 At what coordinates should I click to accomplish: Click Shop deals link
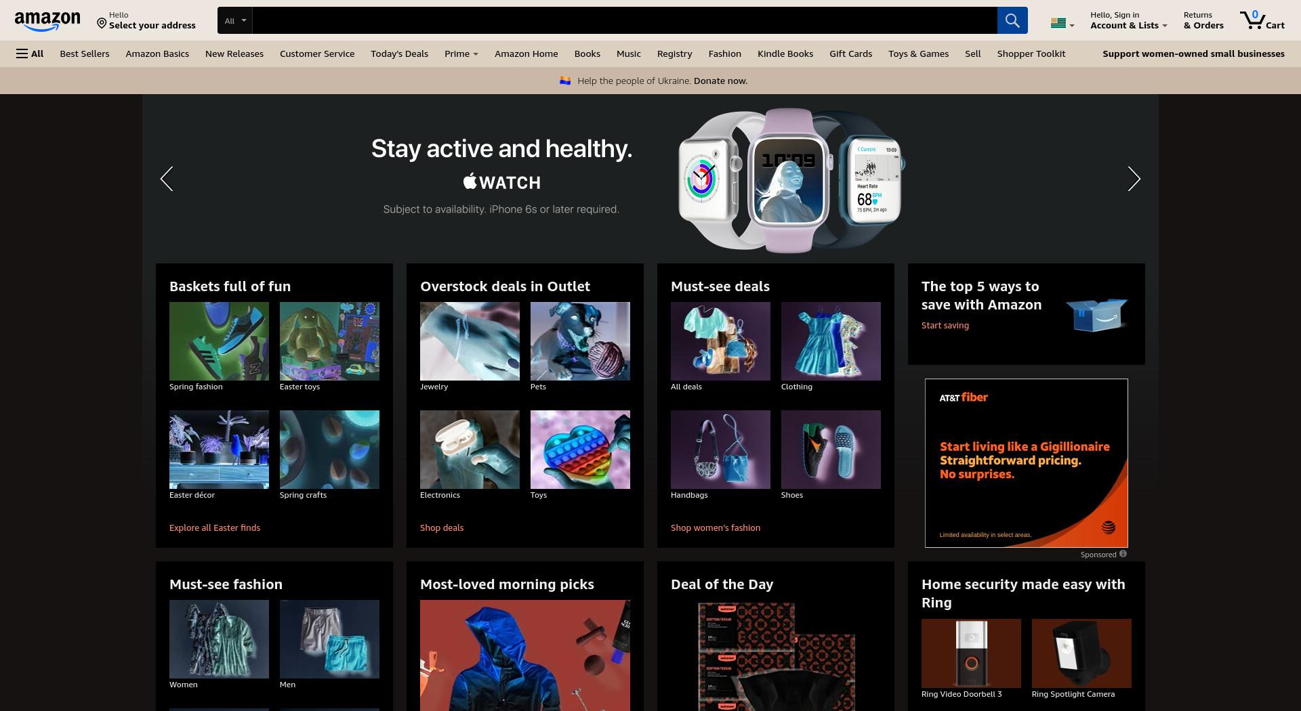point(442,527)
